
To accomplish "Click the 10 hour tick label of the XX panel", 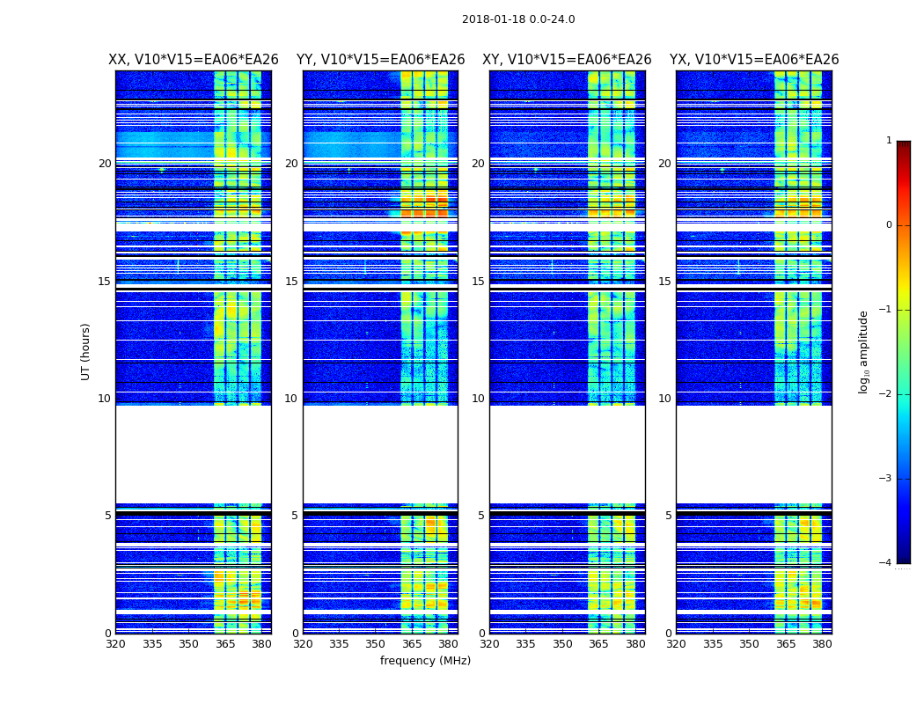I will point(105,399).
